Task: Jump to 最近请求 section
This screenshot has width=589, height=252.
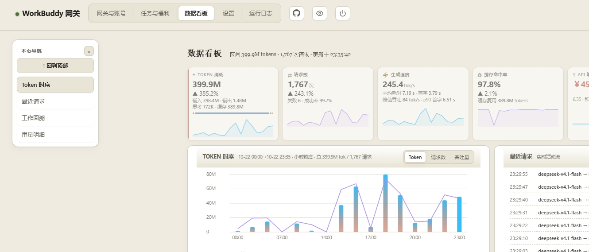Action: click(x=55, y=101)
